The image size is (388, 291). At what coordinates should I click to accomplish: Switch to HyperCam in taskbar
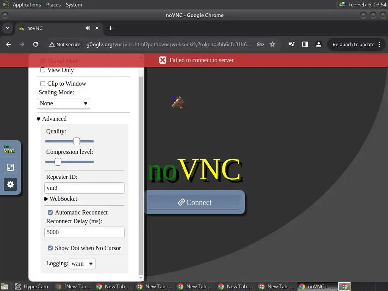tap(32, 286)
